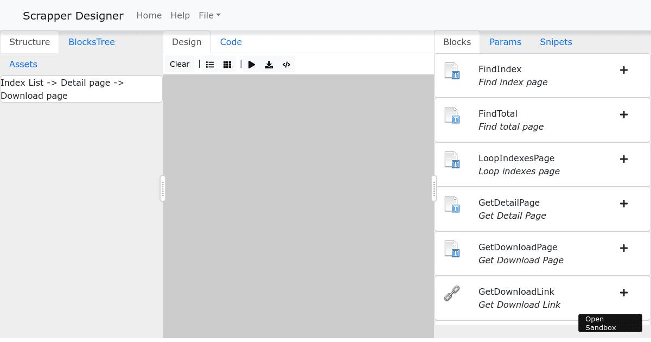Collapse the right panel via the grip handle
The width and height of the screenshot is (651, 342).
[433, 188]
